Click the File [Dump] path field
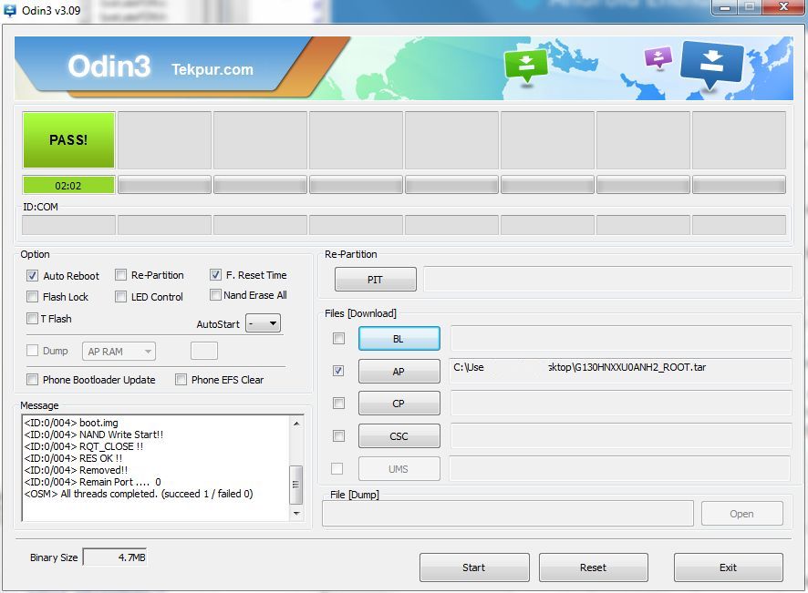Viewport: 808px width, 593px height. (508, 513)
